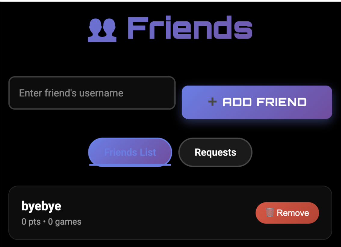The image size is (341, 247).
Task: Click the Add Friend button
Action: 257,102
